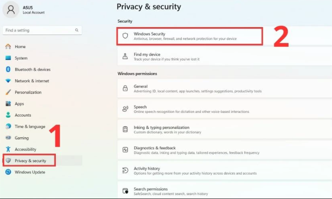The height and width of the screenshot is (199, 332).
Task: Open Personalization settings
Action: (28, 92)
